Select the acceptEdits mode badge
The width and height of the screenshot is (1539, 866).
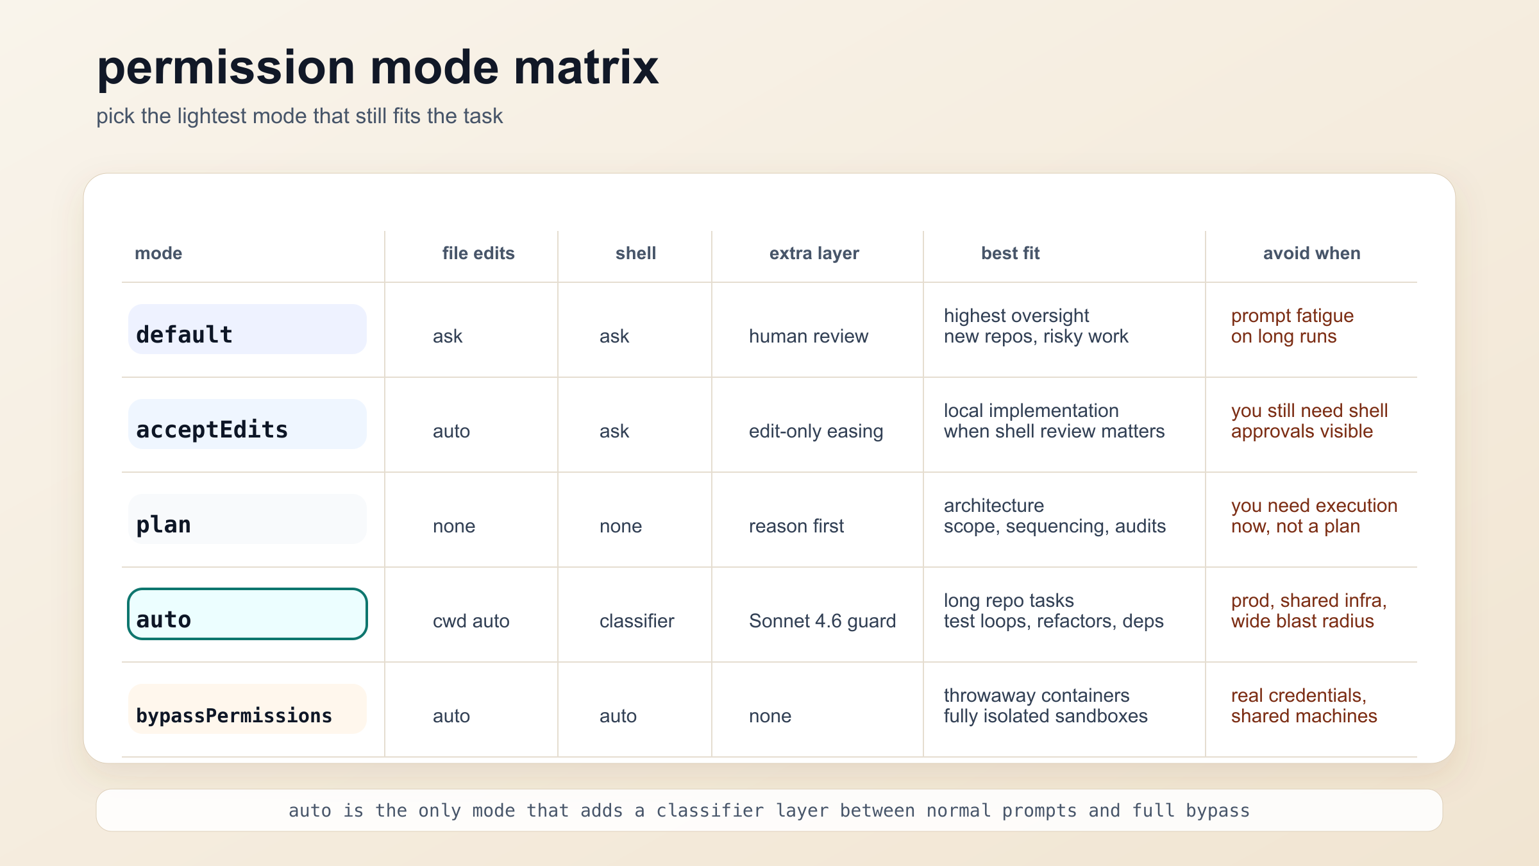(x=248, y=425)
